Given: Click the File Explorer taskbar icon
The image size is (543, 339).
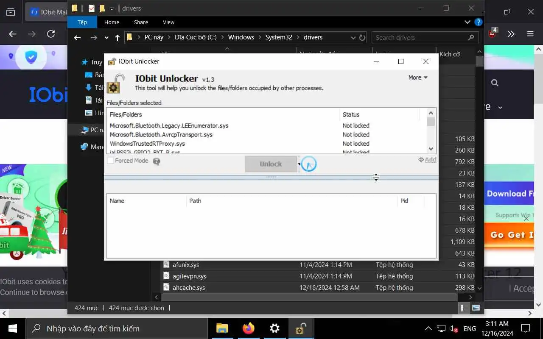Looking at the screenshot, I should (x=222, y=328).
